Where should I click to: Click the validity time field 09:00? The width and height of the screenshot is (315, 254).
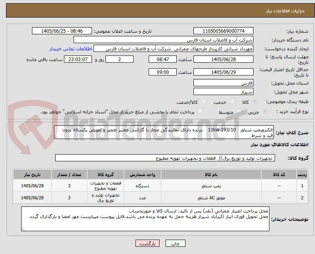163,72
